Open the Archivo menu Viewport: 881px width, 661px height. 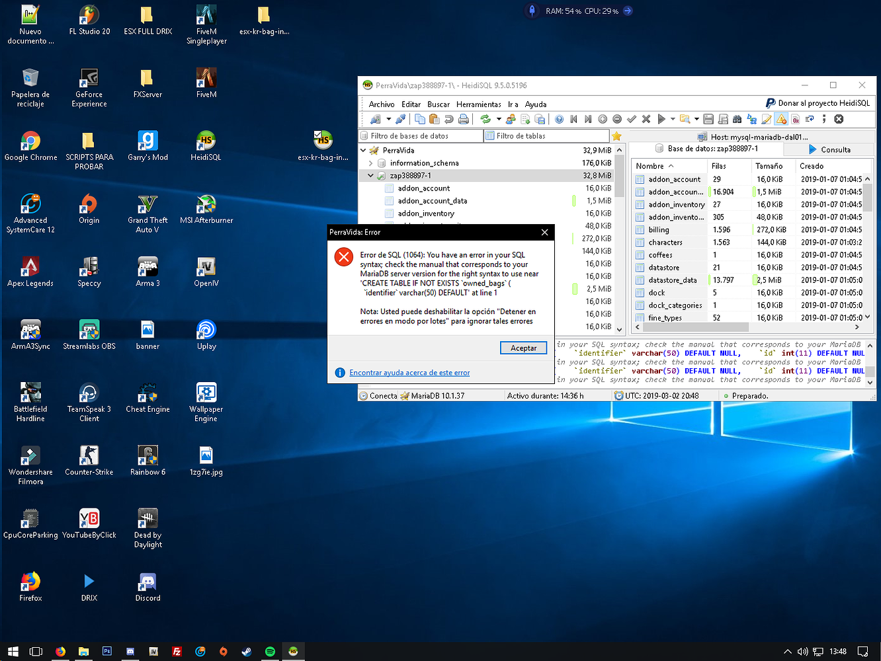pos(382,104)
